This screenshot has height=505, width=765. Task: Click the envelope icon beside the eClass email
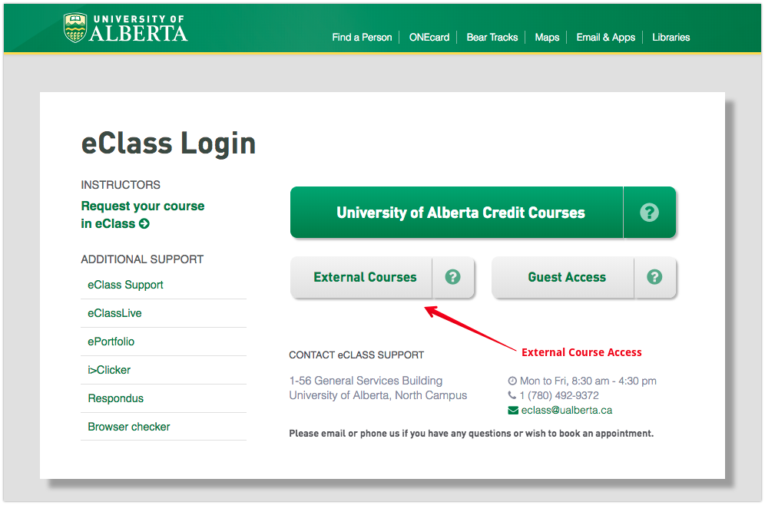pyautogui.click(x=513, y=411)
